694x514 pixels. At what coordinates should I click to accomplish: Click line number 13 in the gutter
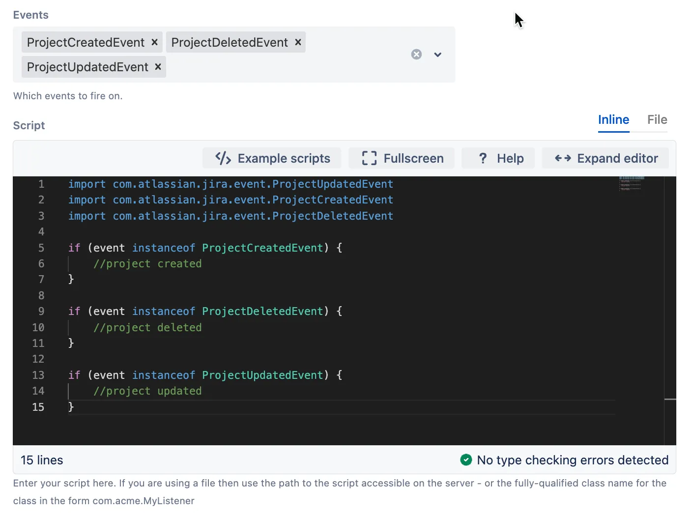click(x=38, y=375)
